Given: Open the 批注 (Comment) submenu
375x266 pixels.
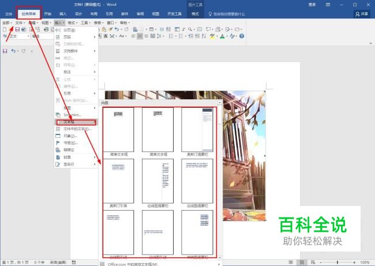Looking at the screenshot, I should click(76, 72).
